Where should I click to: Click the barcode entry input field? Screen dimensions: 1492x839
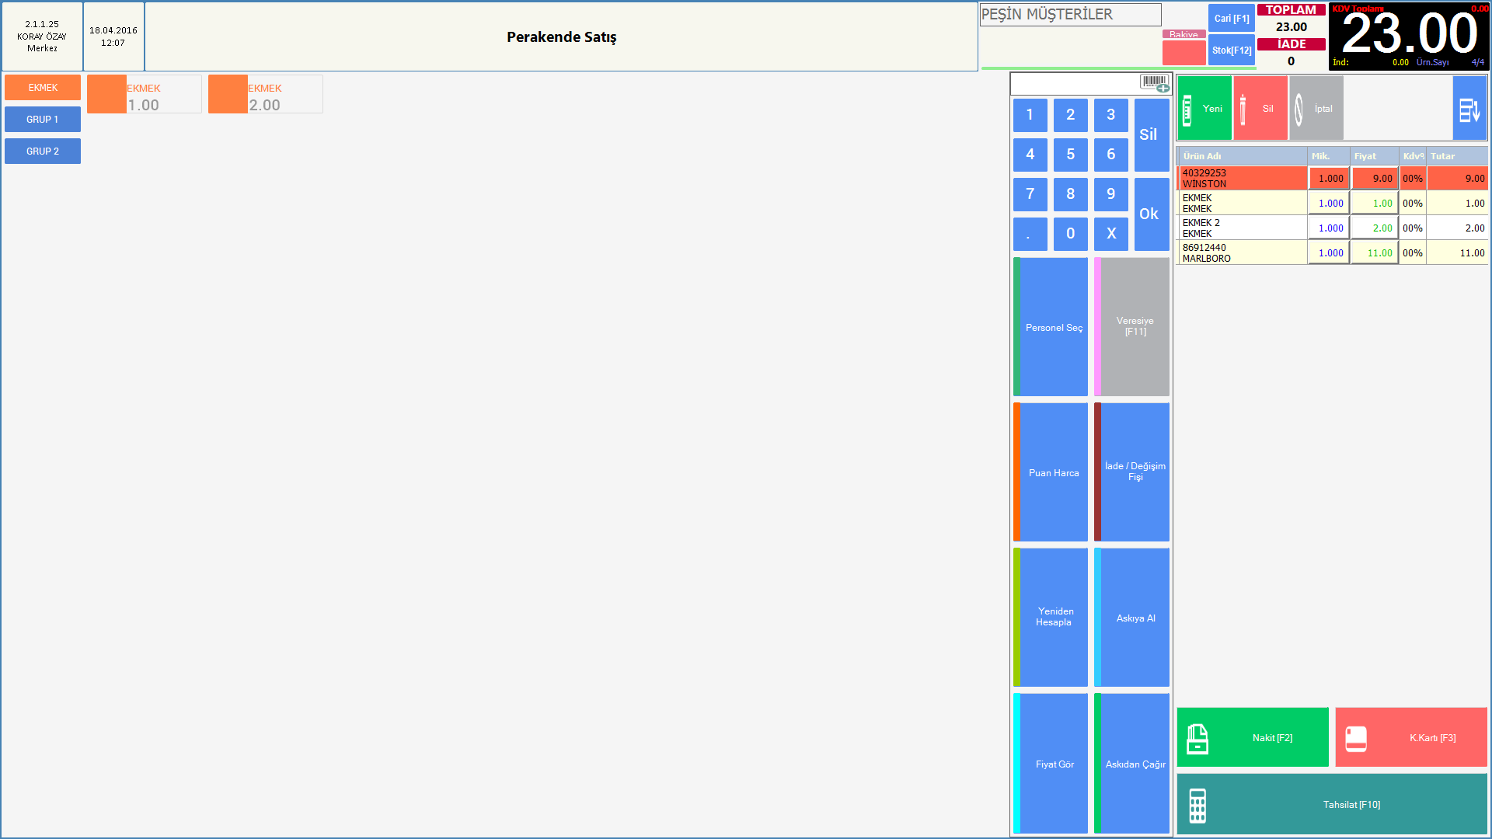point(1074,84)
